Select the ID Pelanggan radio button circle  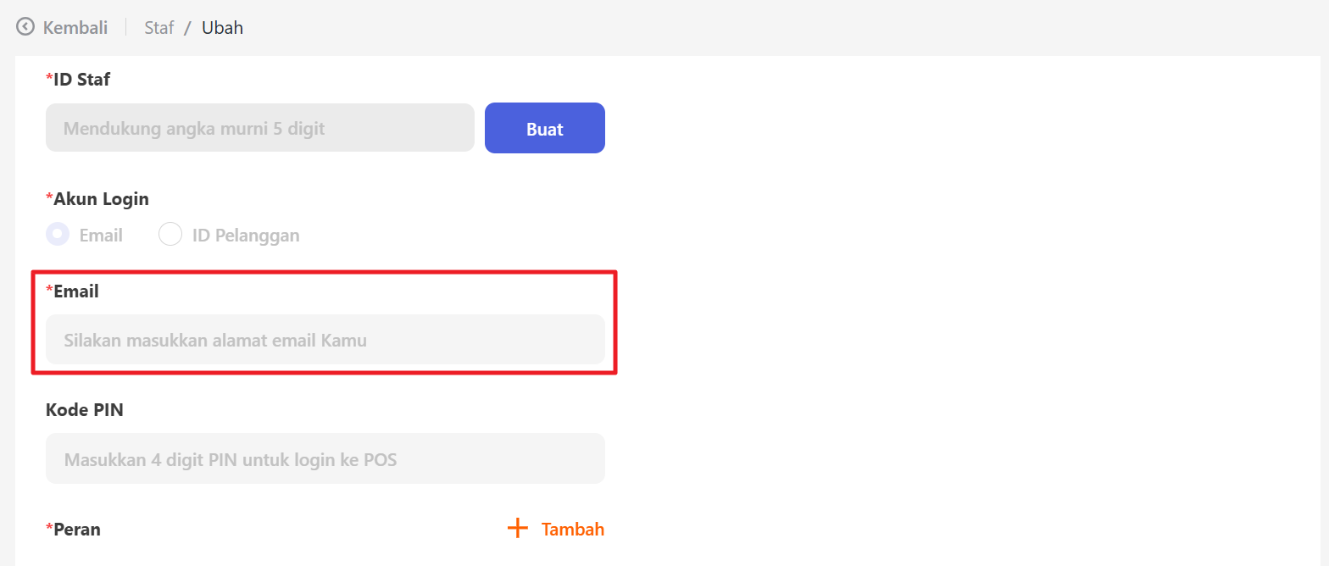pos(170,235)
